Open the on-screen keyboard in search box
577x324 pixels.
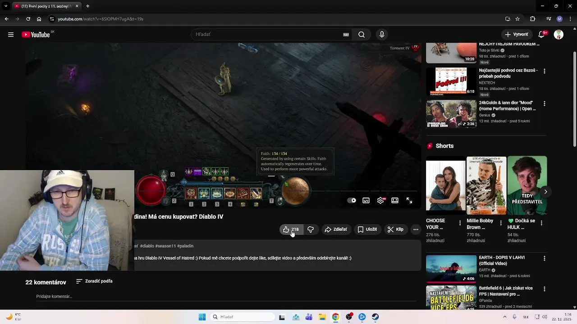click(346, 35)
